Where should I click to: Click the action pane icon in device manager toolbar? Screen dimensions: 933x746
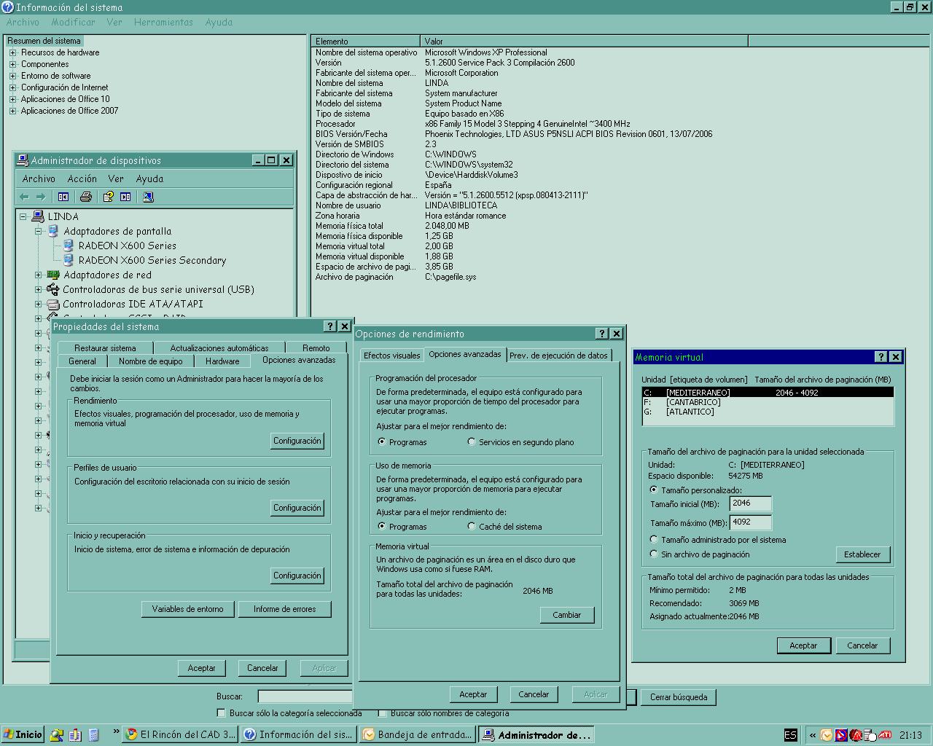pyautogui.click(x=125, y=197)
